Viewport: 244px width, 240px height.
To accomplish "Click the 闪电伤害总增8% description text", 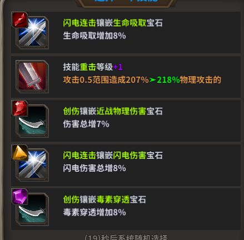I will click(94, 168).
